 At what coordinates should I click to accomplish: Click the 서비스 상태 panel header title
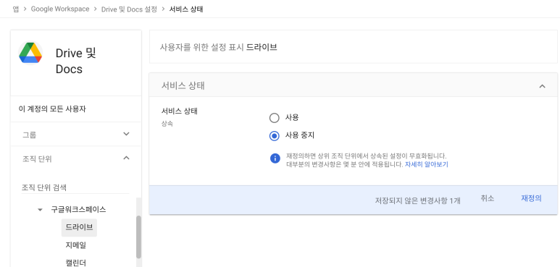pyautogui.click(x=183, y=86)
